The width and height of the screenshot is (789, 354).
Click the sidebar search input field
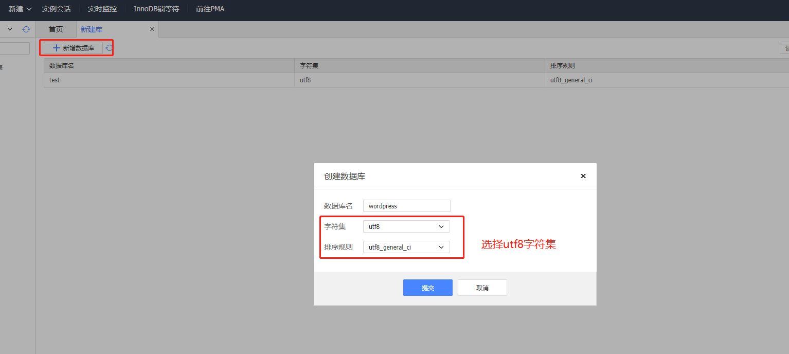(x=14, y=48)
